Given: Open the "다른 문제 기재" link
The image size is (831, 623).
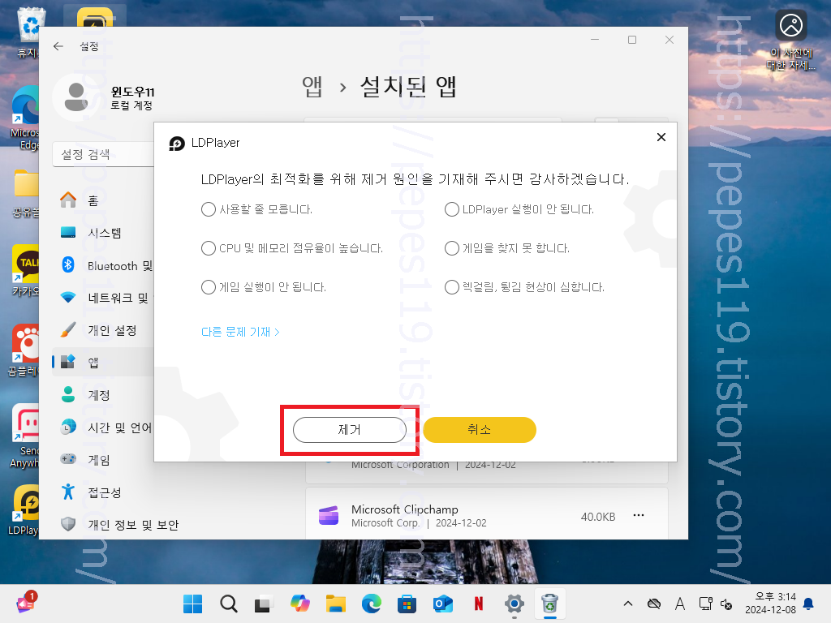Looking at the screenshot, I should pos(240,332).
